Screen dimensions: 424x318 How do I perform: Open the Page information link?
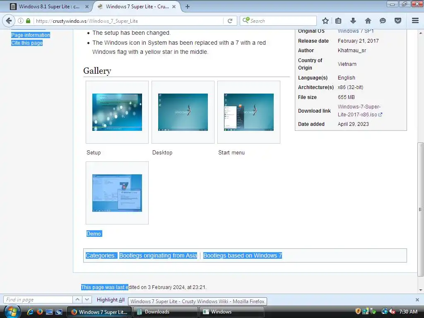pos(31,35)
